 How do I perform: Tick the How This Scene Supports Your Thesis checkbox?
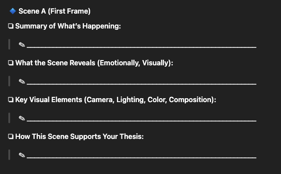(x=11, y=136)
